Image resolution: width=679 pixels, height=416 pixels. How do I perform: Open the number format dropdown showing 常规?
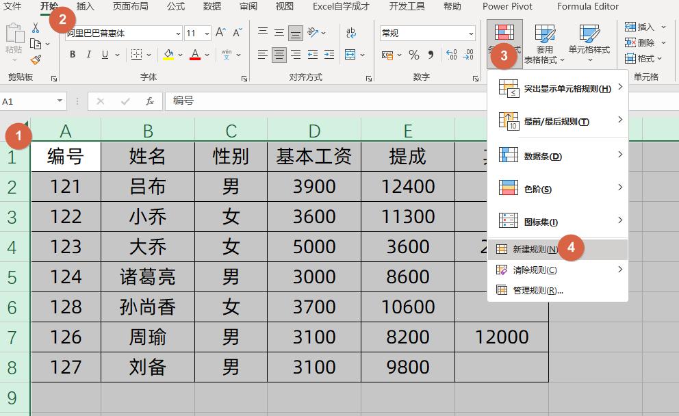[471, 33]
